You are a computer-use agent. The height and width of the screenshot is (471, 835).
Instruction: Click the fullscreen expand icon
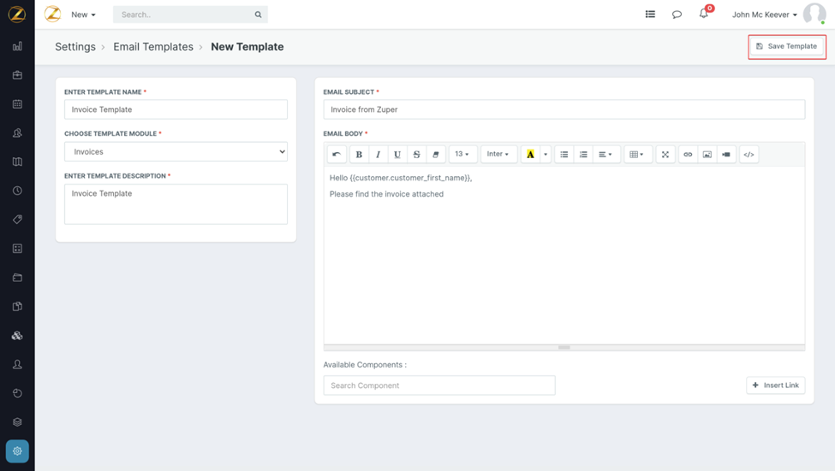coord(665,155)
